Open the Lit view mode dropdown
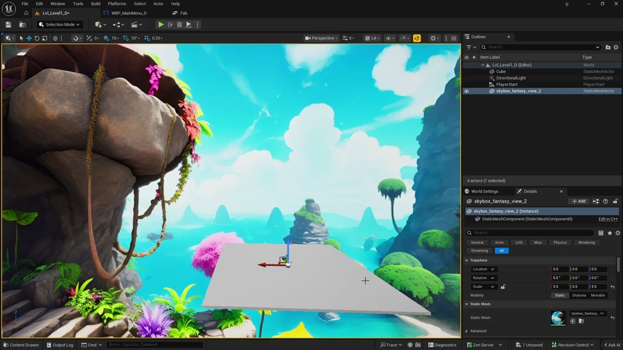Screen dimensions: 623x350 point(372,38)
